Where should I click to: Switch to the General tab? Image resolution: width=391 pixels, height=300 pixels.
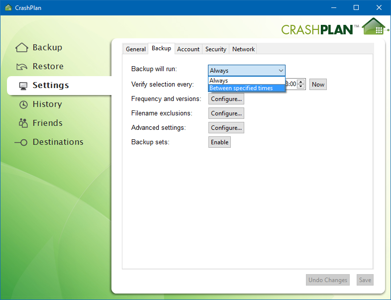[136, 49]
